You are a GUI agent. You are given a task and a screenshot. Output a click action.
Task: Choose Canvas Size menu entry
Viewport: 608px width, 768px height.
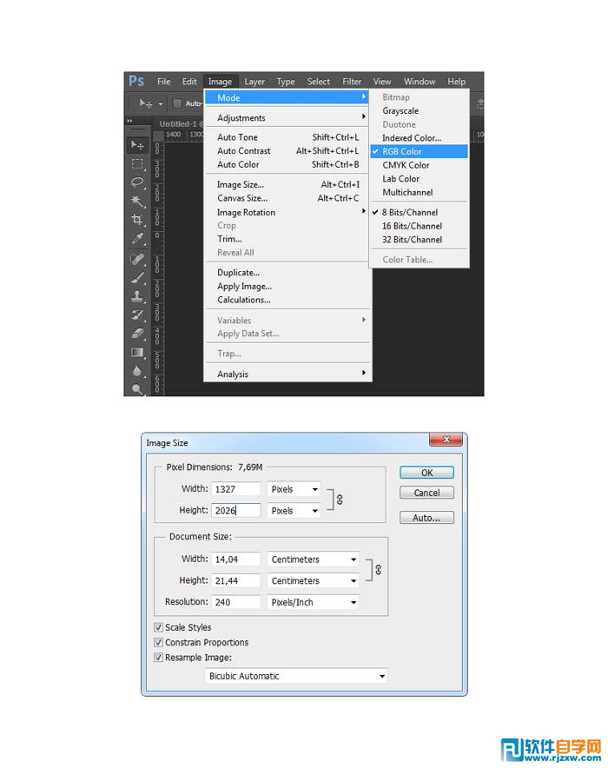[x=287, y=198]
